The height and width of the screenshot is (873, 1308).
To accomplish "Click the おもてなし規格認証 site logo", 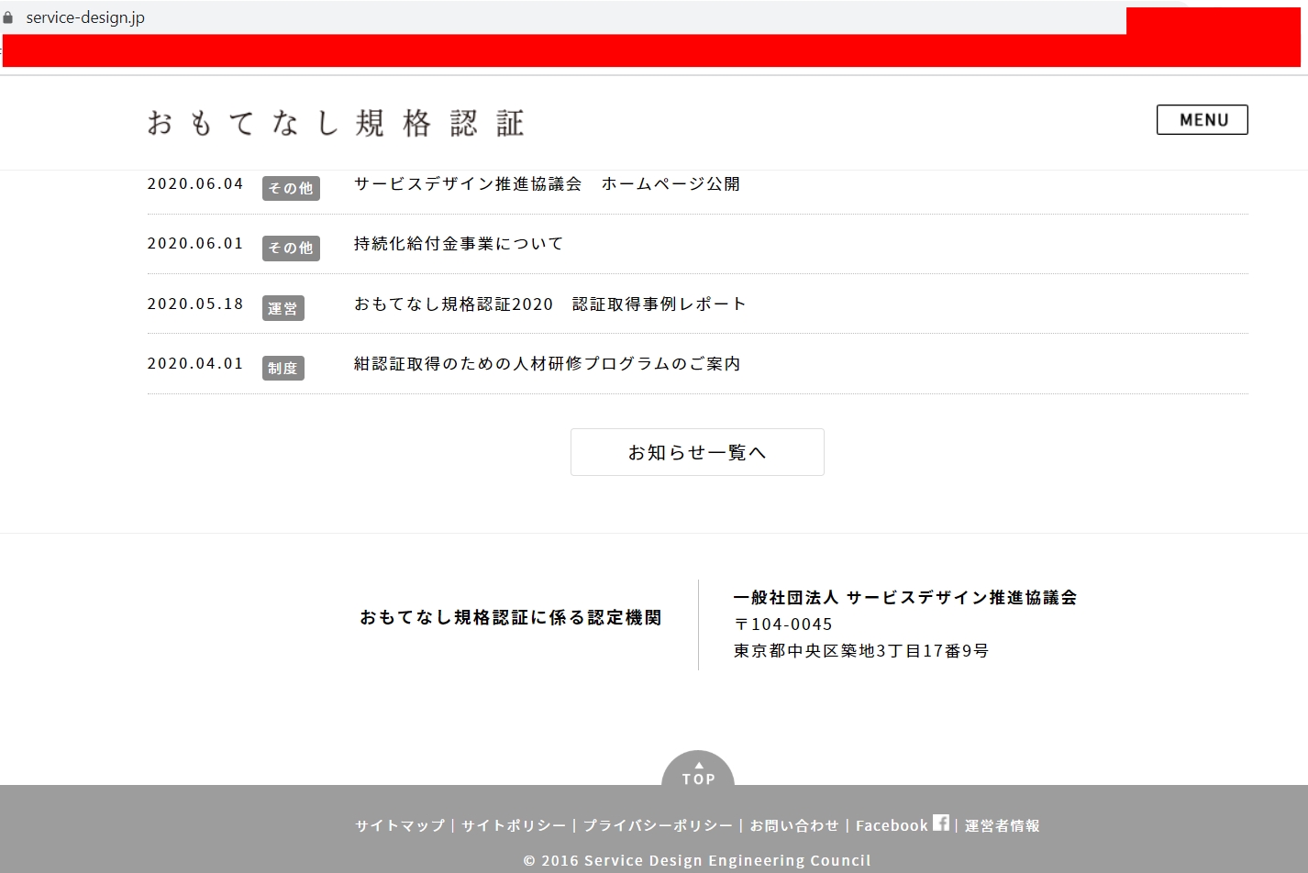I will (x=336, y=124).
